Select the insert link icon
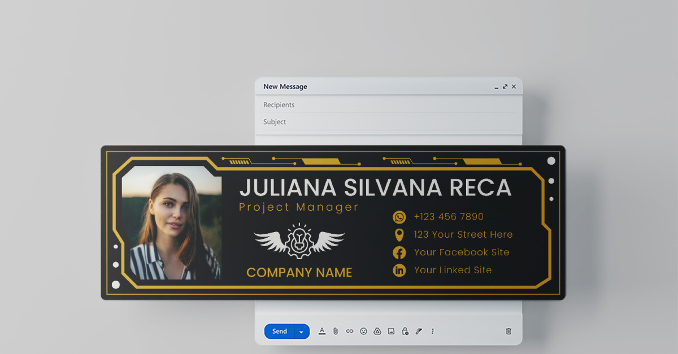Screen dimensions: 678x354 tap(349, 331)
